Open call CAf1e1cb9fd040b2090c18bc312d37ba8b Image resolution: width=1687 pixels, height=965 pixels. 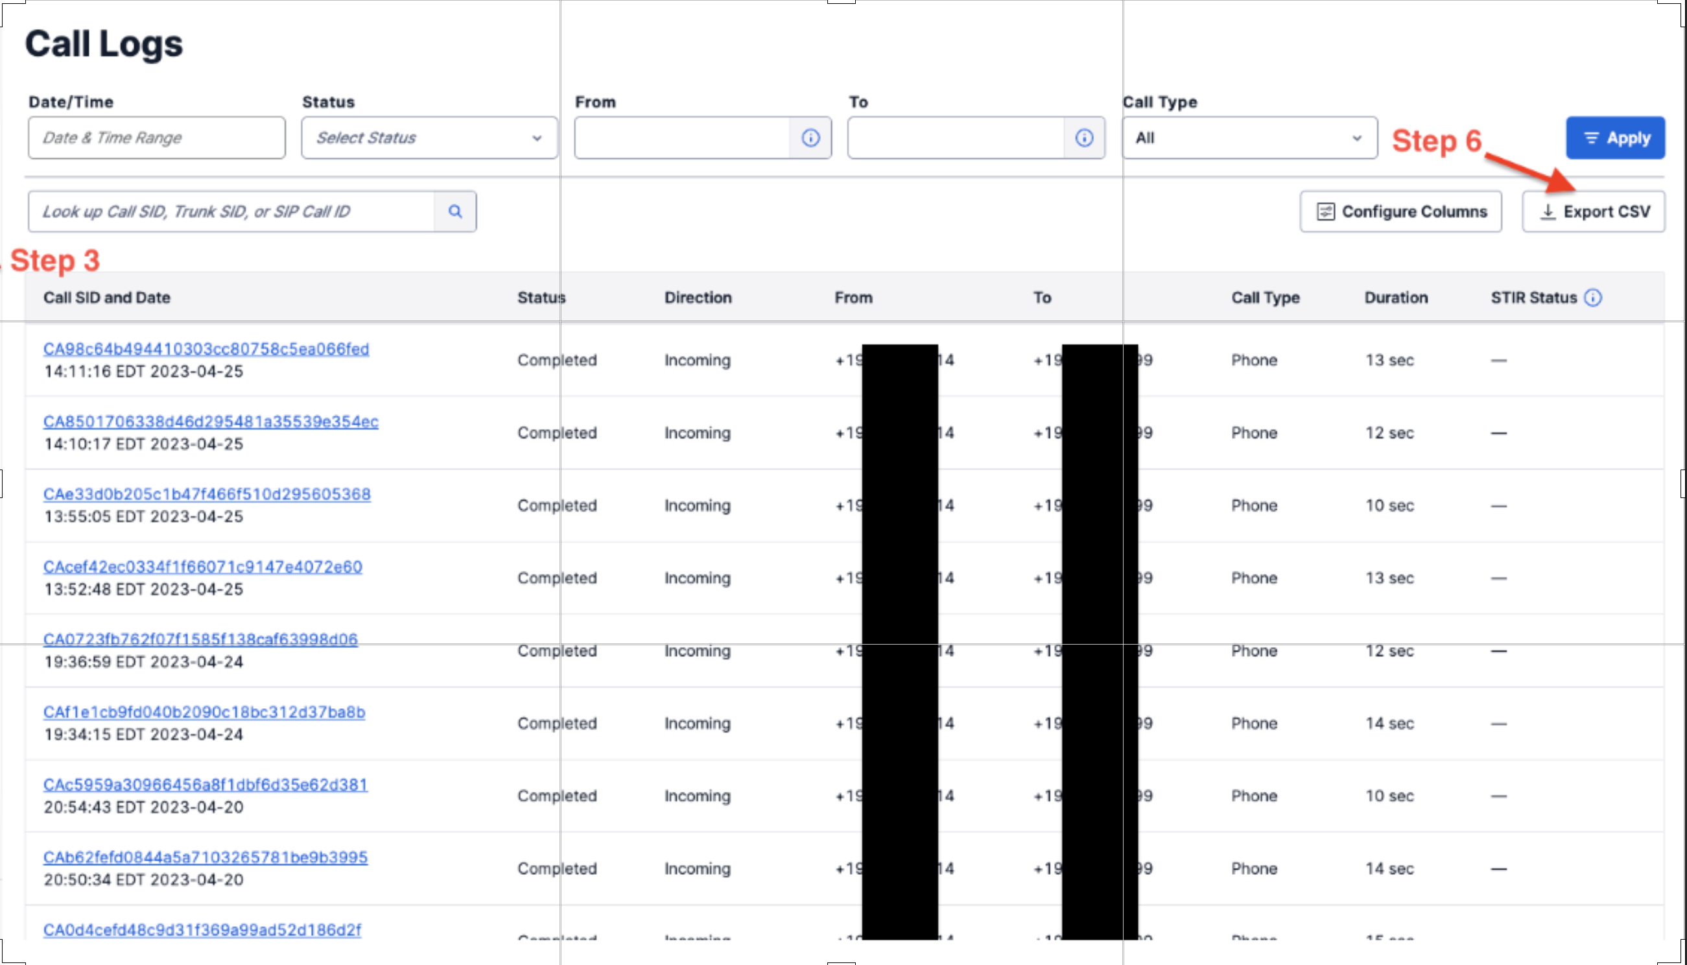204,712
